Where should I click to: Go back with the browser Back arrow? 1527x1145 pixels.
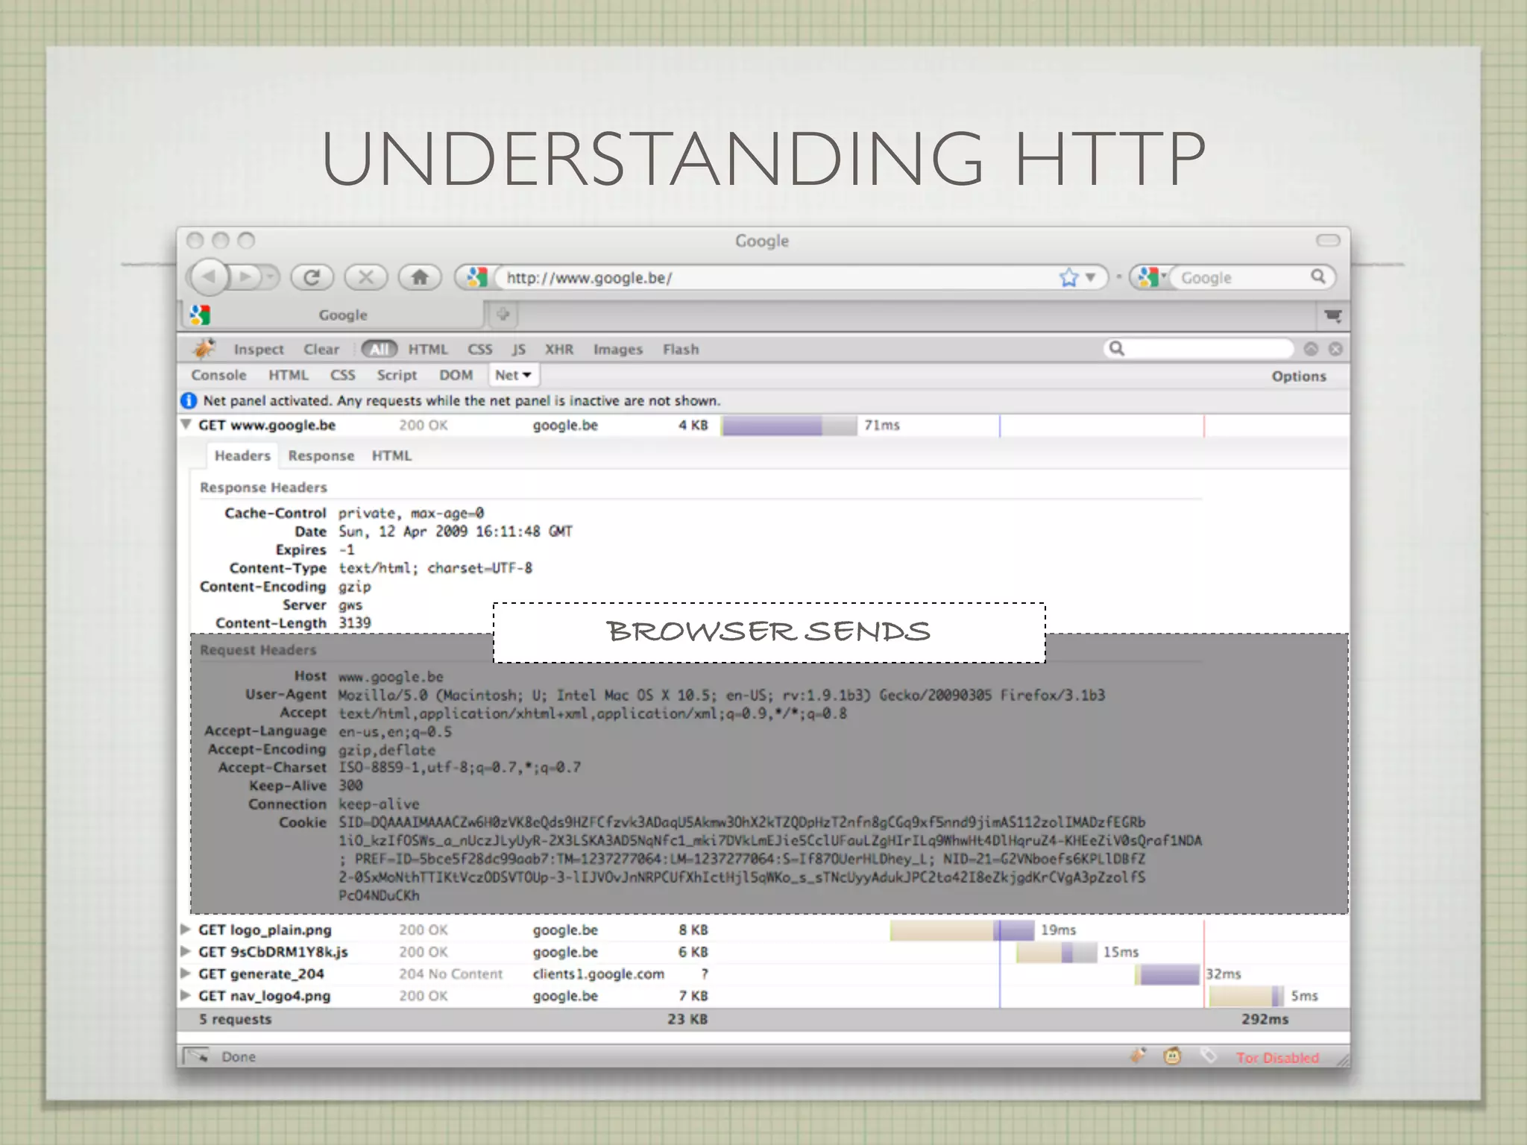[x=209, y=277]
